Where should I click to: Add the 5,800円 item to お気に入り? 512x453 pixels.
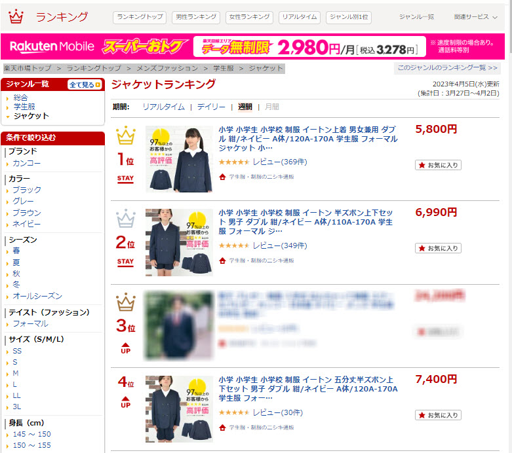click(438, 165)
